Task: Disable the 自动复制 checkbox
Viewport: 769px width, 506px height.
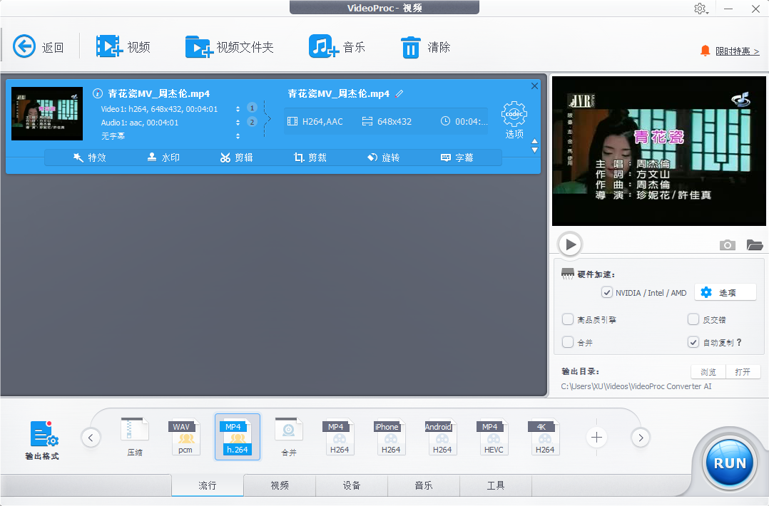Action: pyautogui.click(x=693, y=341)
